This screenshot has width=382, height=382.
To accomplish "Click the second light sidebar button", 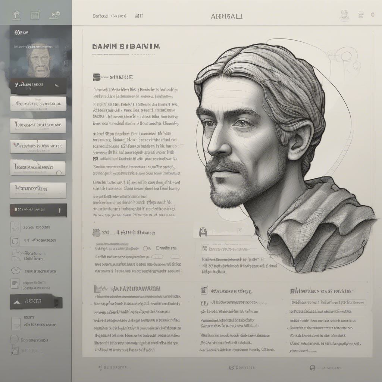I will [38, 125].
